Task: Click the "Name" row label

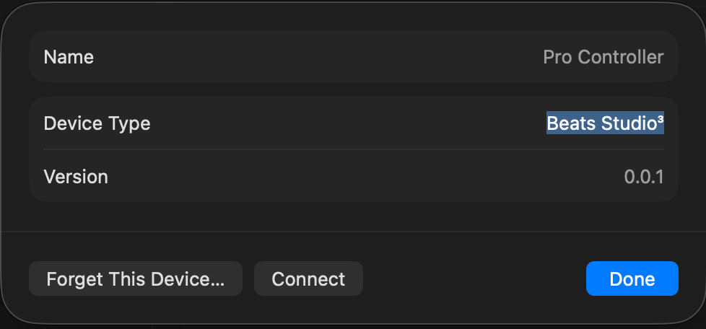Action: 69,57
